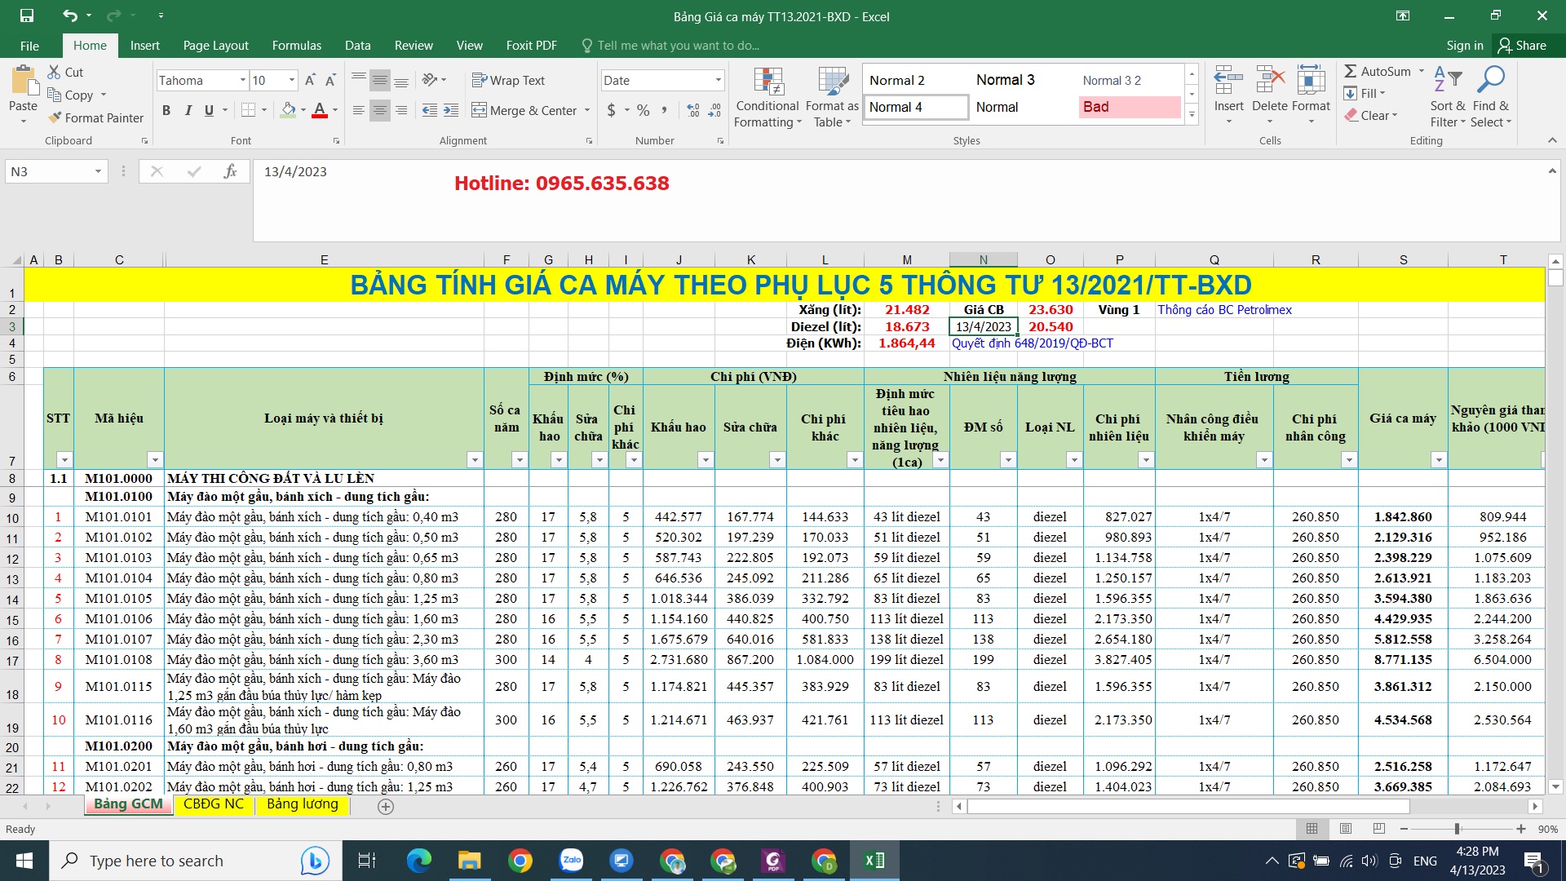The image size is (1566, 881).
Task: Switch to the Formulas ribbon tab
Action: click(x=296, y=45)
